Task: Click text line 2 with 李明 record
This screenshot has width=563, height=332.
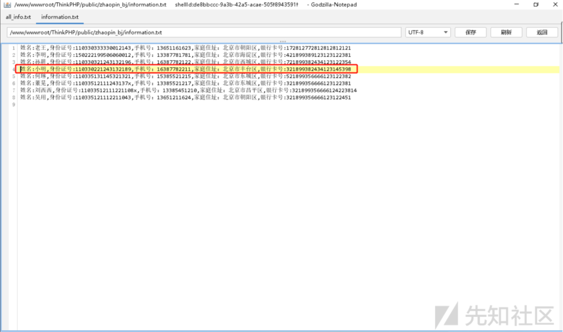Action: pyautogui.click(x=185, y=55)
